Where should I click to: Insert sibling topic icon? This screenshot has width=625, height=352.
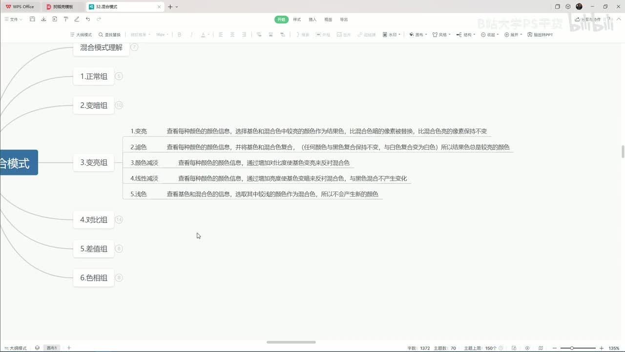tap(271, 35)
